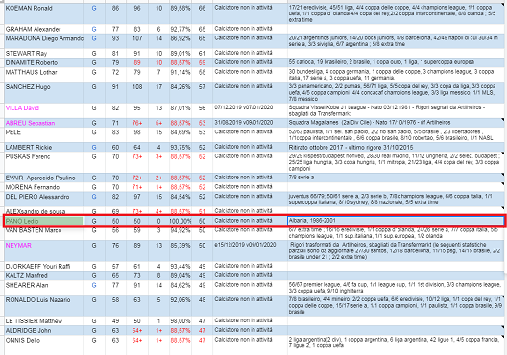
Task: Click the blue G link for GRAHAM Alexander
Action: 94,29
